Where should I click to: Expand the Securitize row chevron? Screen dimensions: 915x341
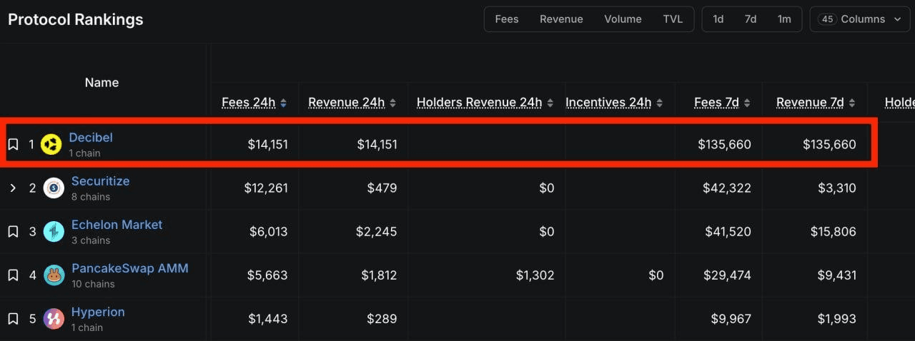coord(13,188)
